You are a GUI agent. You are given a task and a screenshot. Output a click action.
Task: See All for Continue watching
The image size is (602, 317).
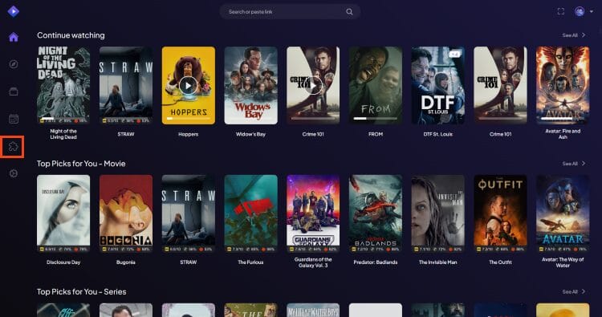click(x=574, y=35)
